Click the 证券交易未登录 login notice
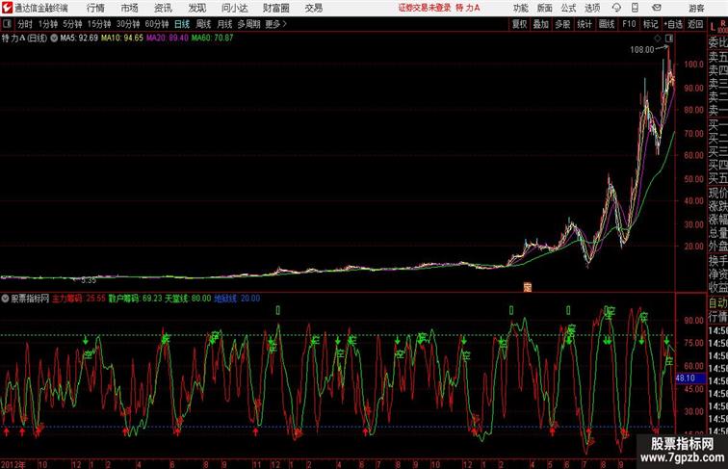 [x=425, y=8]
